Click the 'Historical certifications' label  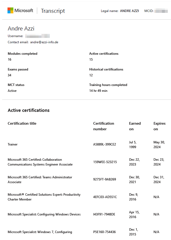106,69
